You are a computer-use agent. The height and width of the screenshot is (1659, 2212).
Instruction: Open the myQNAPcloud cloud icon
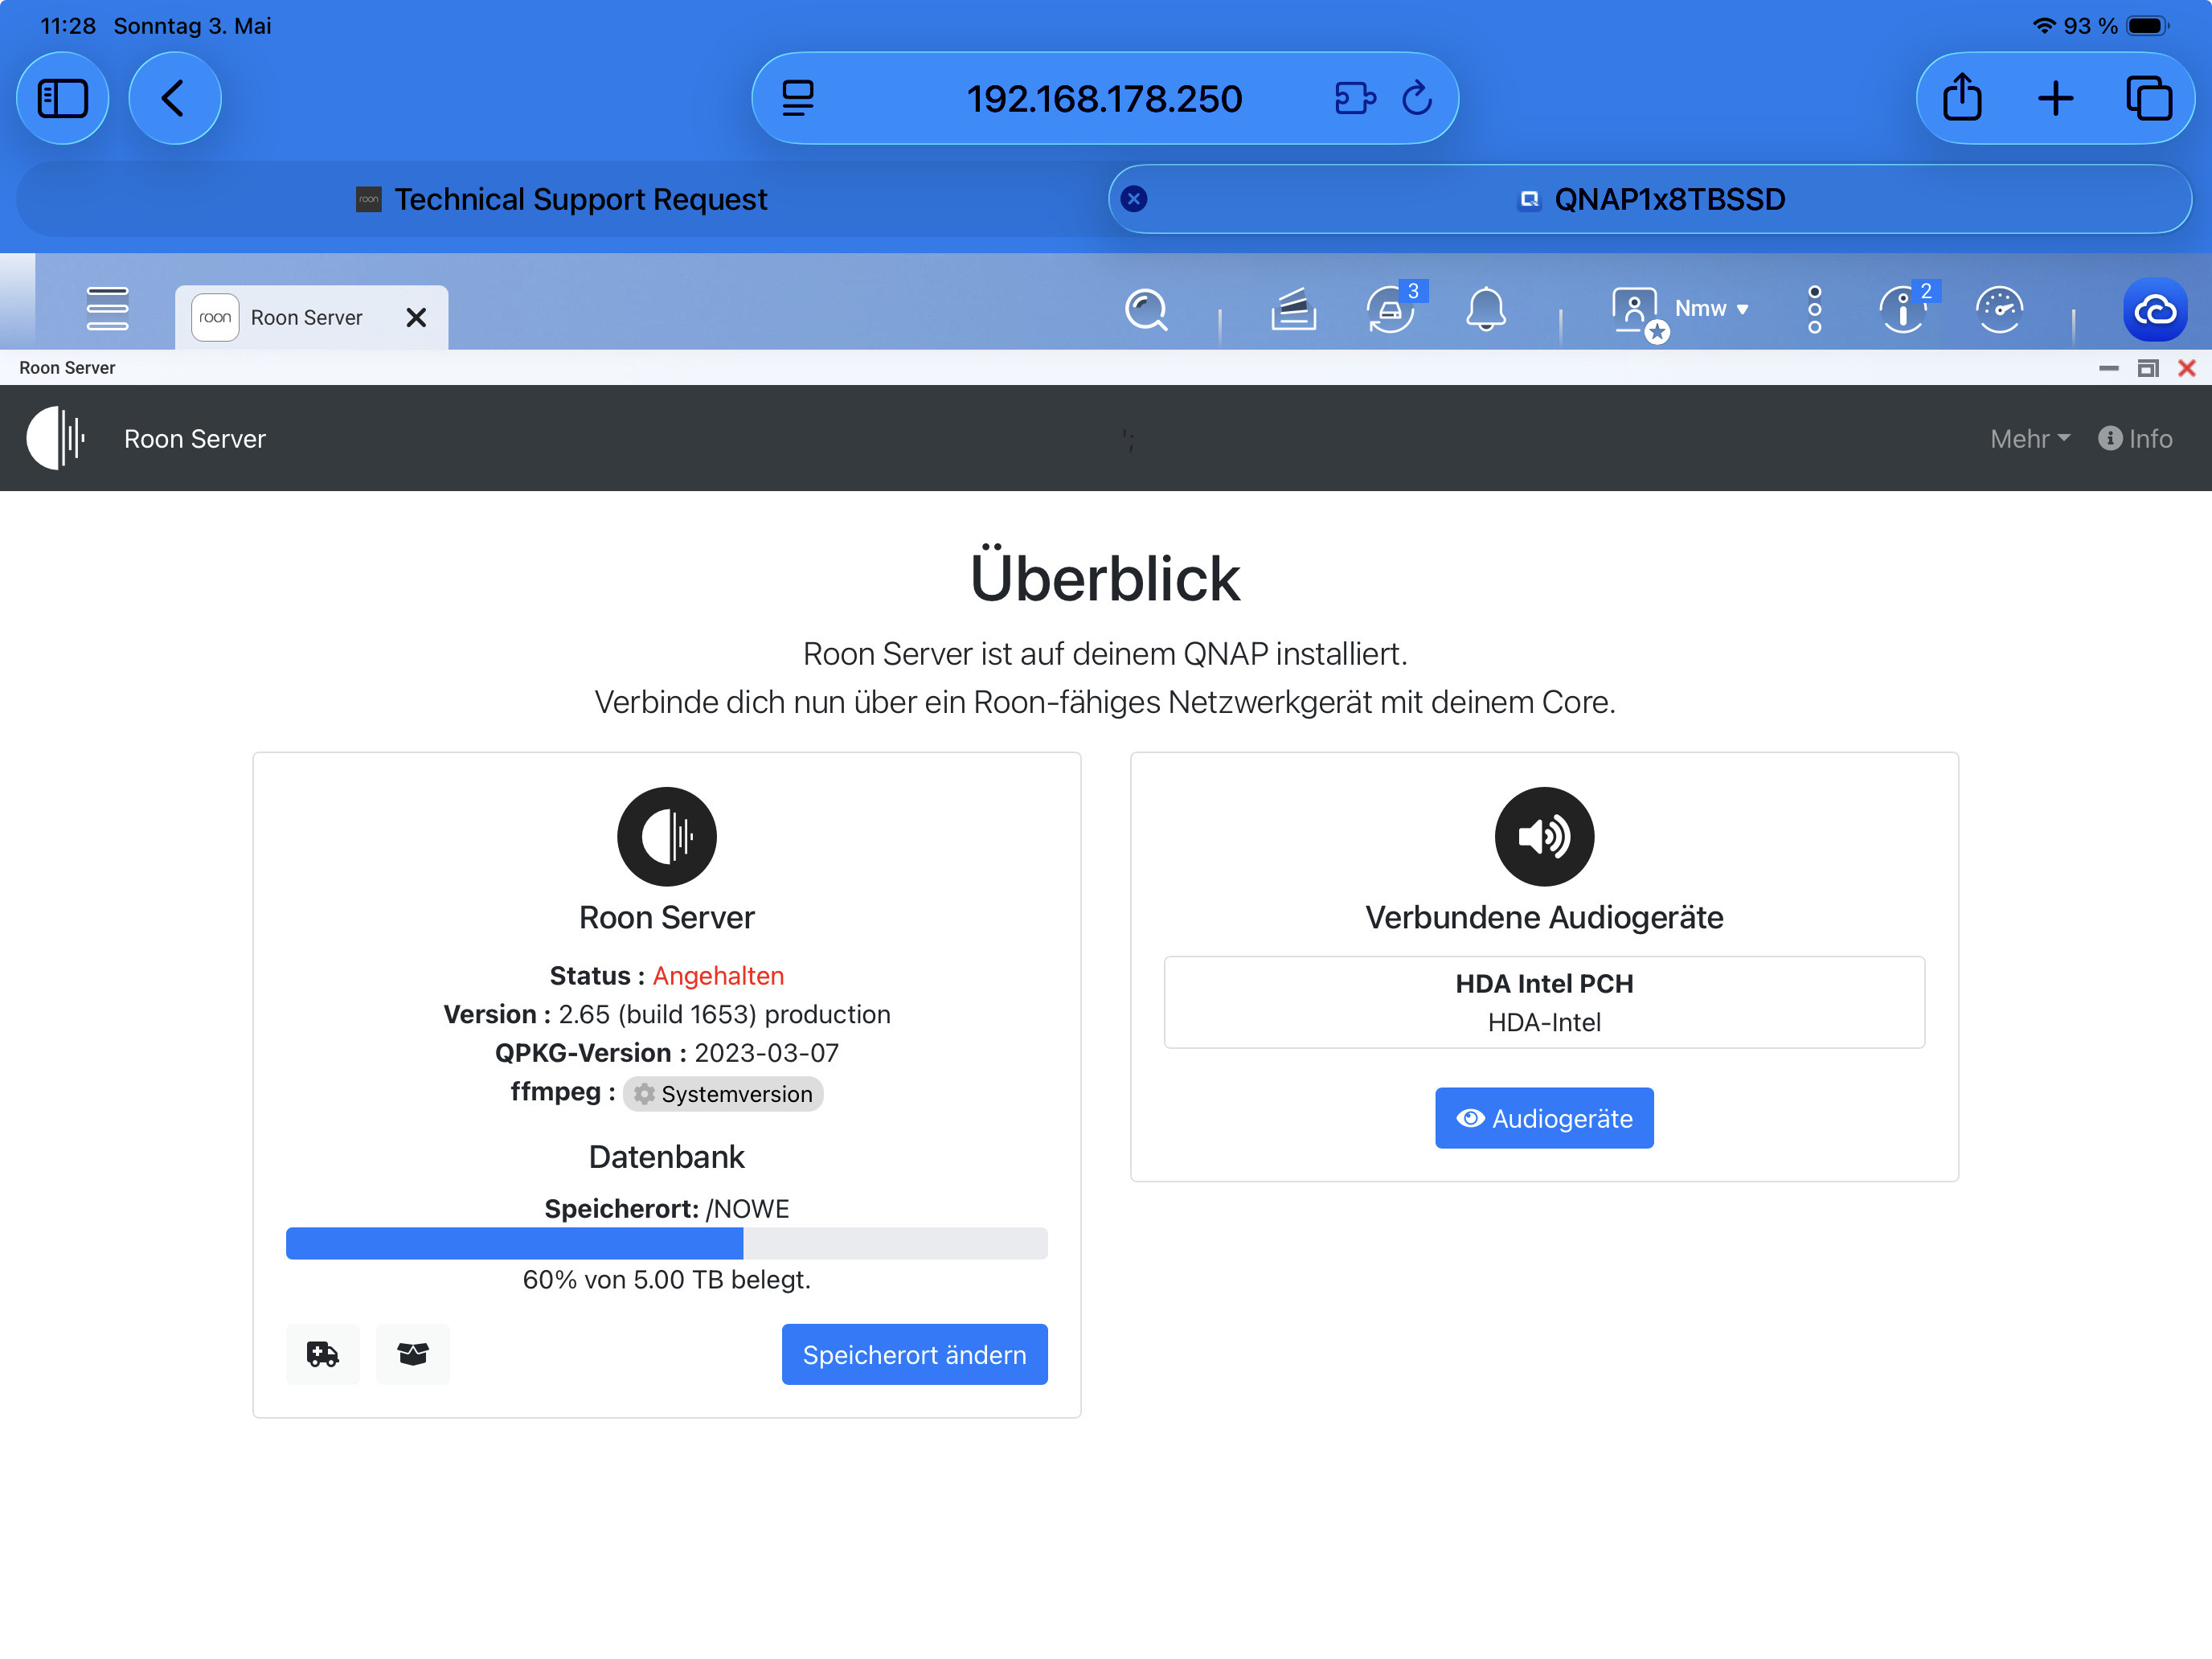[2155, 310]
